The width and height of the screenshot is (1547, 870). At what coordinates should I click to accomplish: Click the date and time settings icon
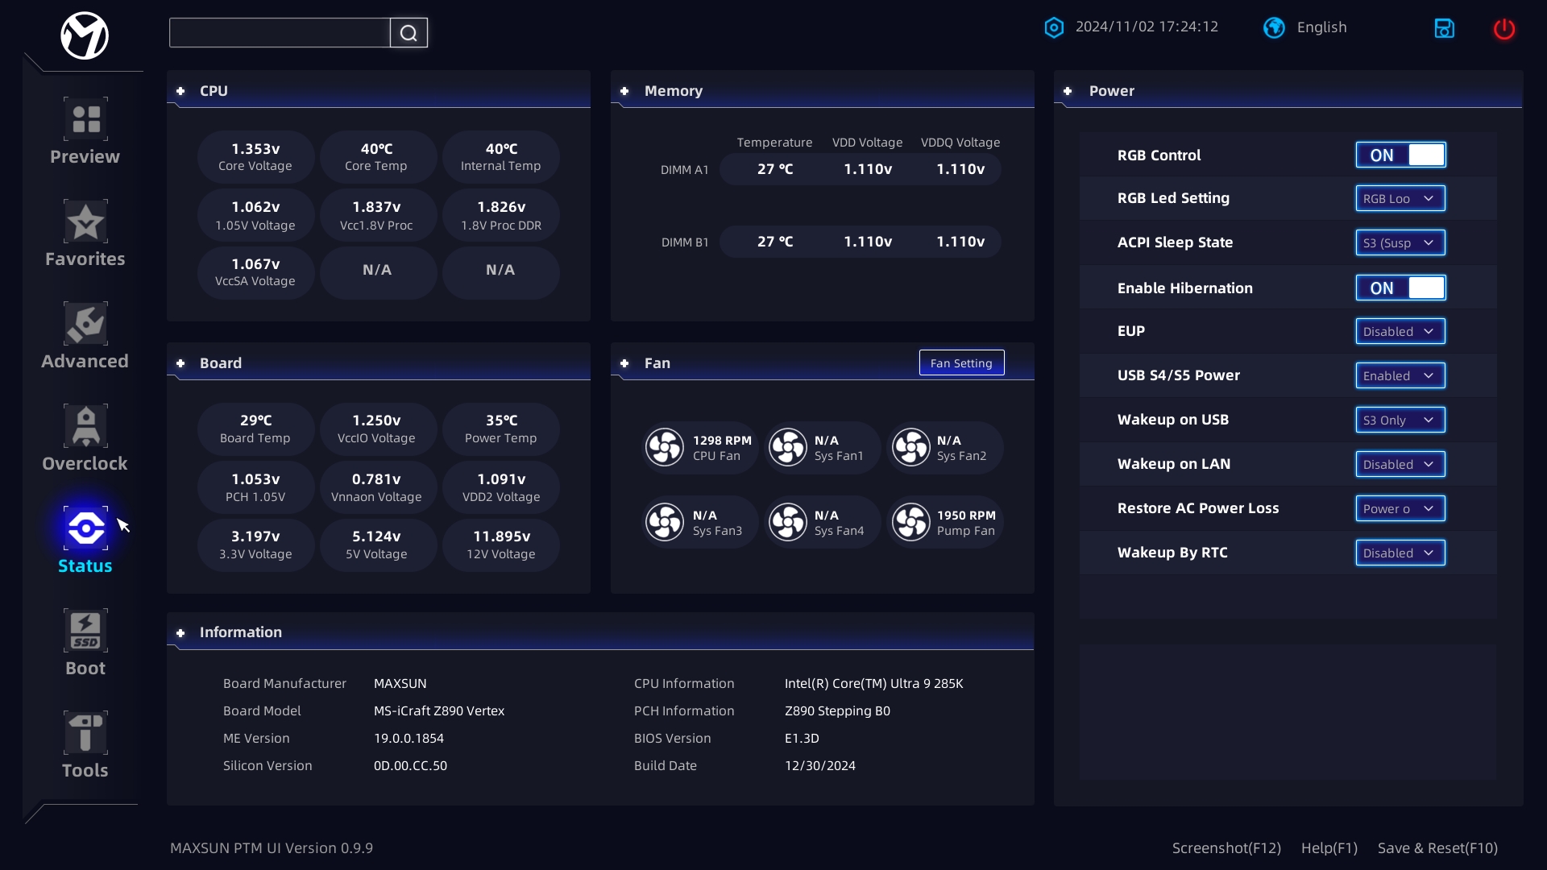coord(1054,27)
